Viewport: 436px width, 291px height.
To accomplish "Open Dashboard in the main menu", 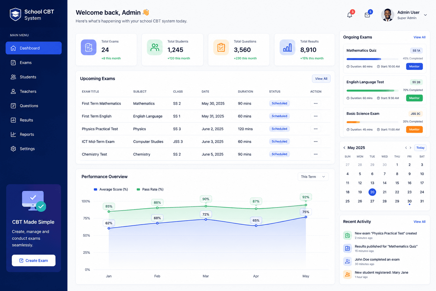I will click(x=33, y=48).
